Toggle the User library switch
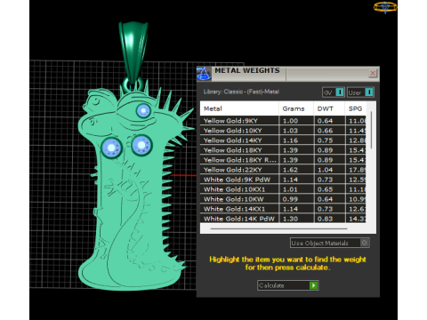This screenshot has width=427, height=320. coord(369,92)
